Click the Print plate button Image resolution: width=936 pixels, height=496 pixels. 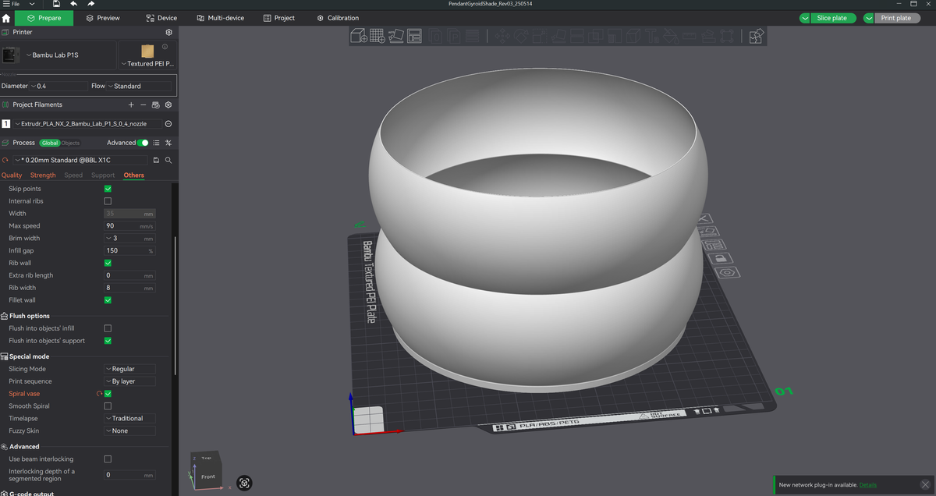(x=896, y=18)
